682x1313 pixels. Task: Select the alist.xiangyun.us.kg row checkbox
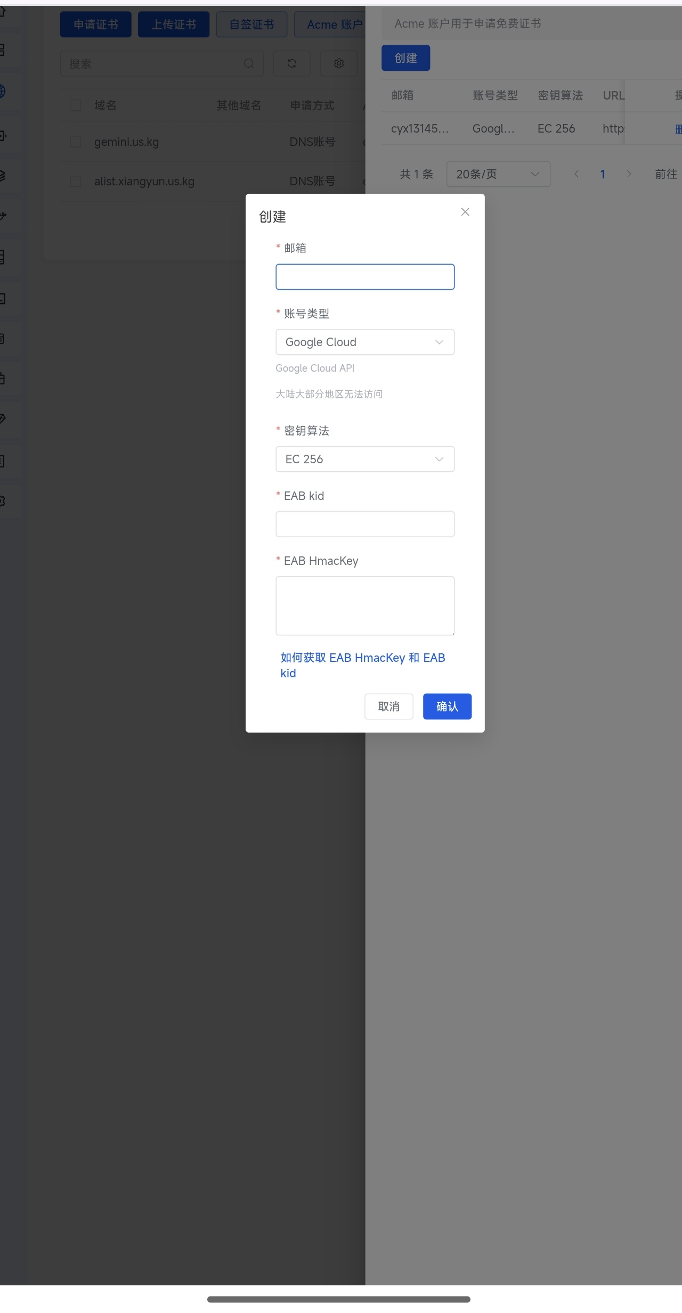pyautogui.click(x=76, y=182)
